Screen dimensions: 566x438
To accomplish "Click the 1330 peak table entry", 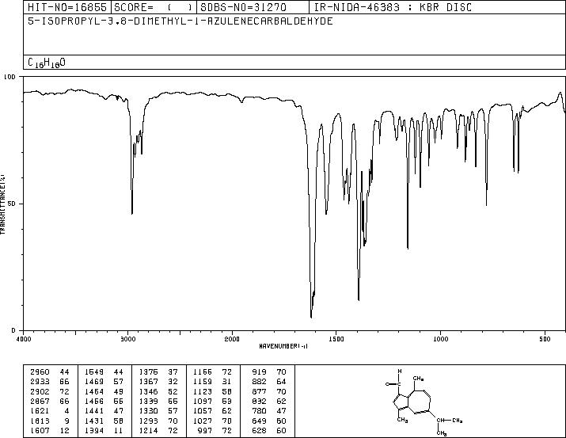I will point(158,411).
